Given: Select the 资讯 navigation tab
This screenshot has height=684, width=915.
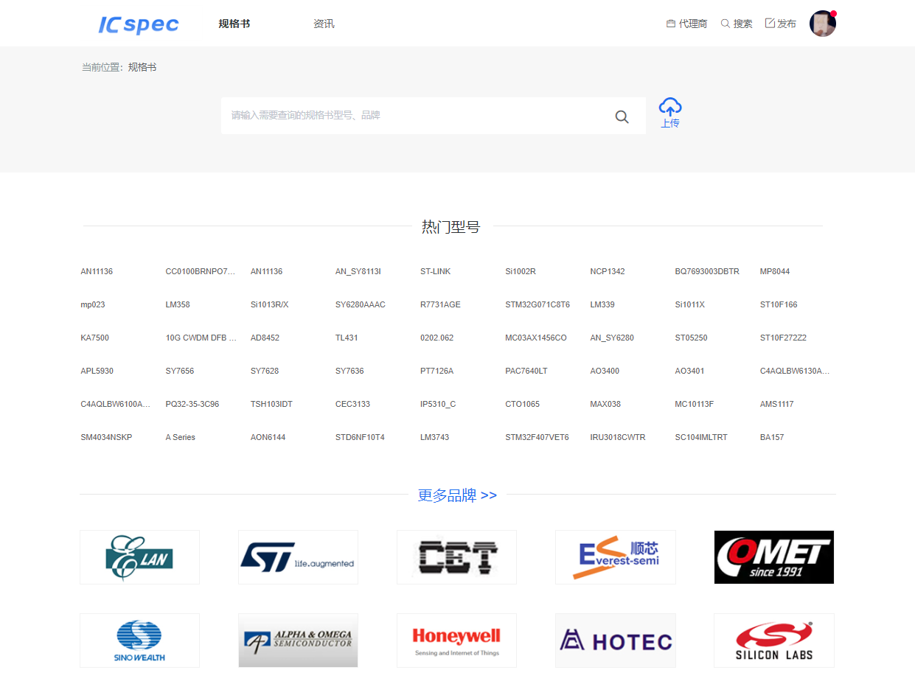Looking at the screenshot, I should (324, 24).
